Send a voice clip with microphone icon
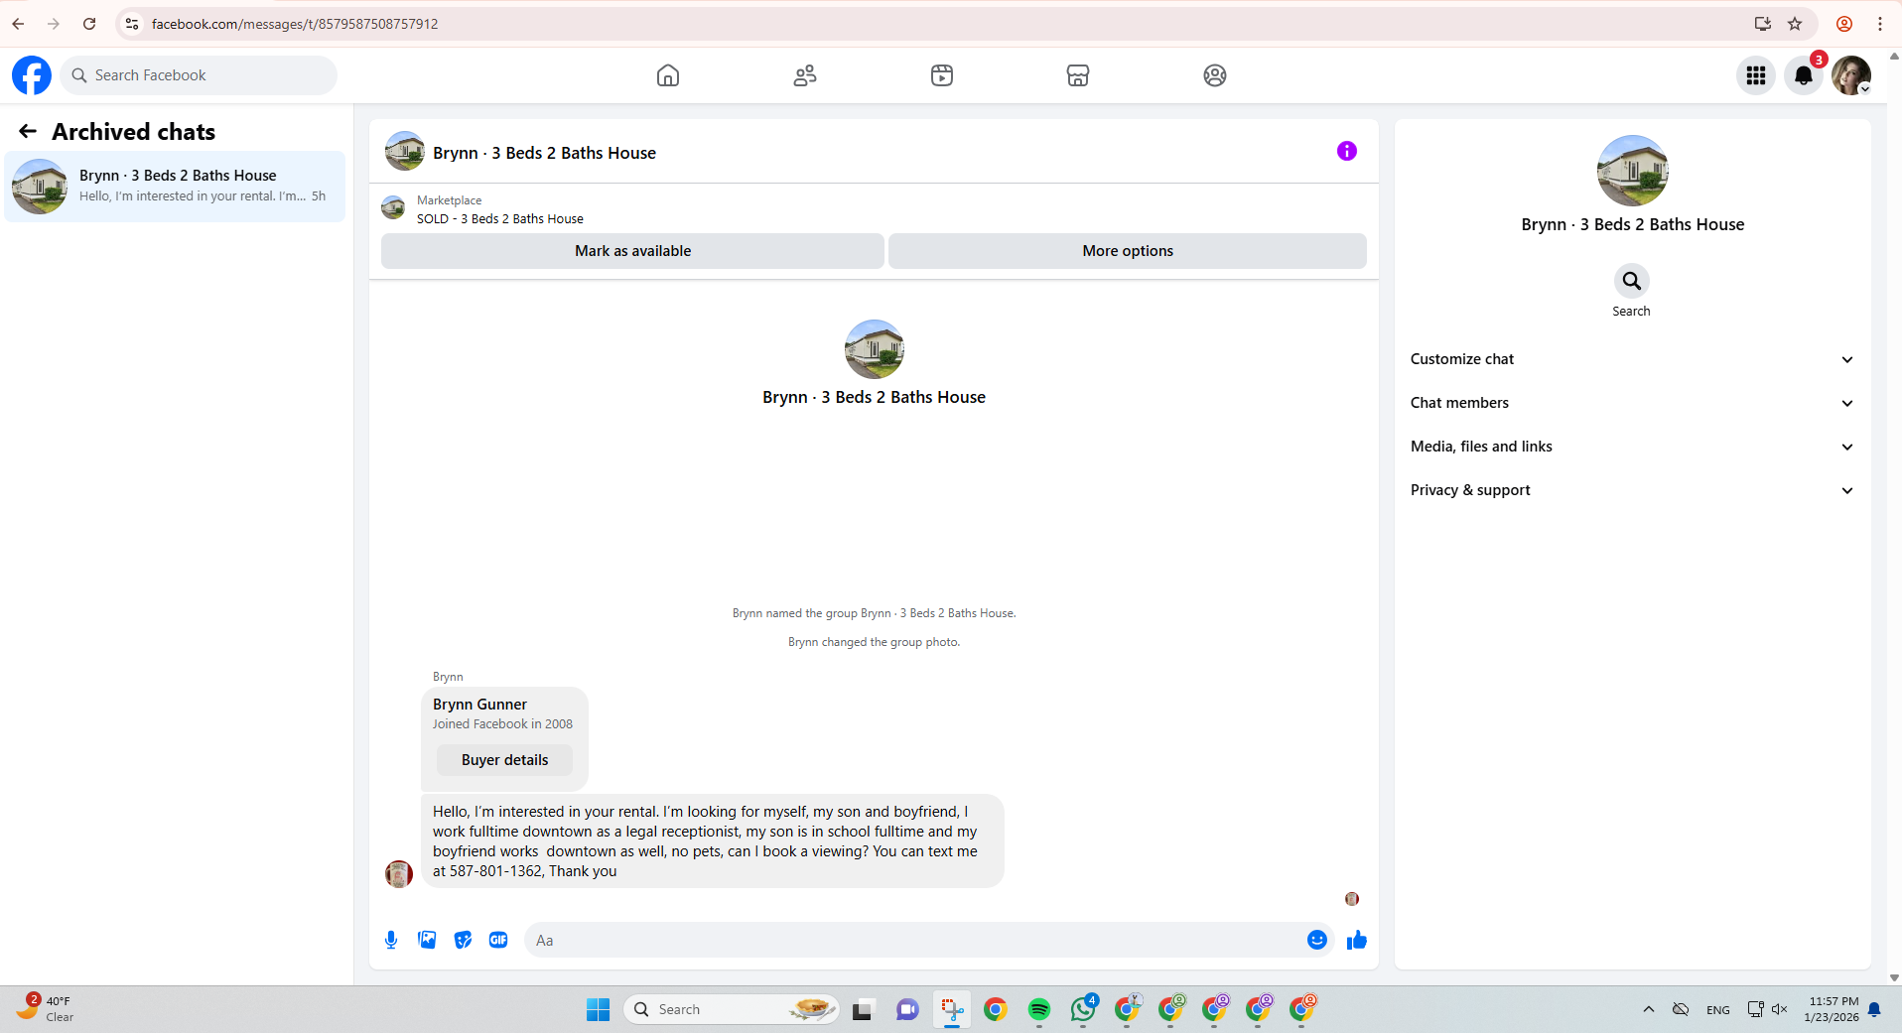Screen dimensions: 1902x1033 [391, 940]
